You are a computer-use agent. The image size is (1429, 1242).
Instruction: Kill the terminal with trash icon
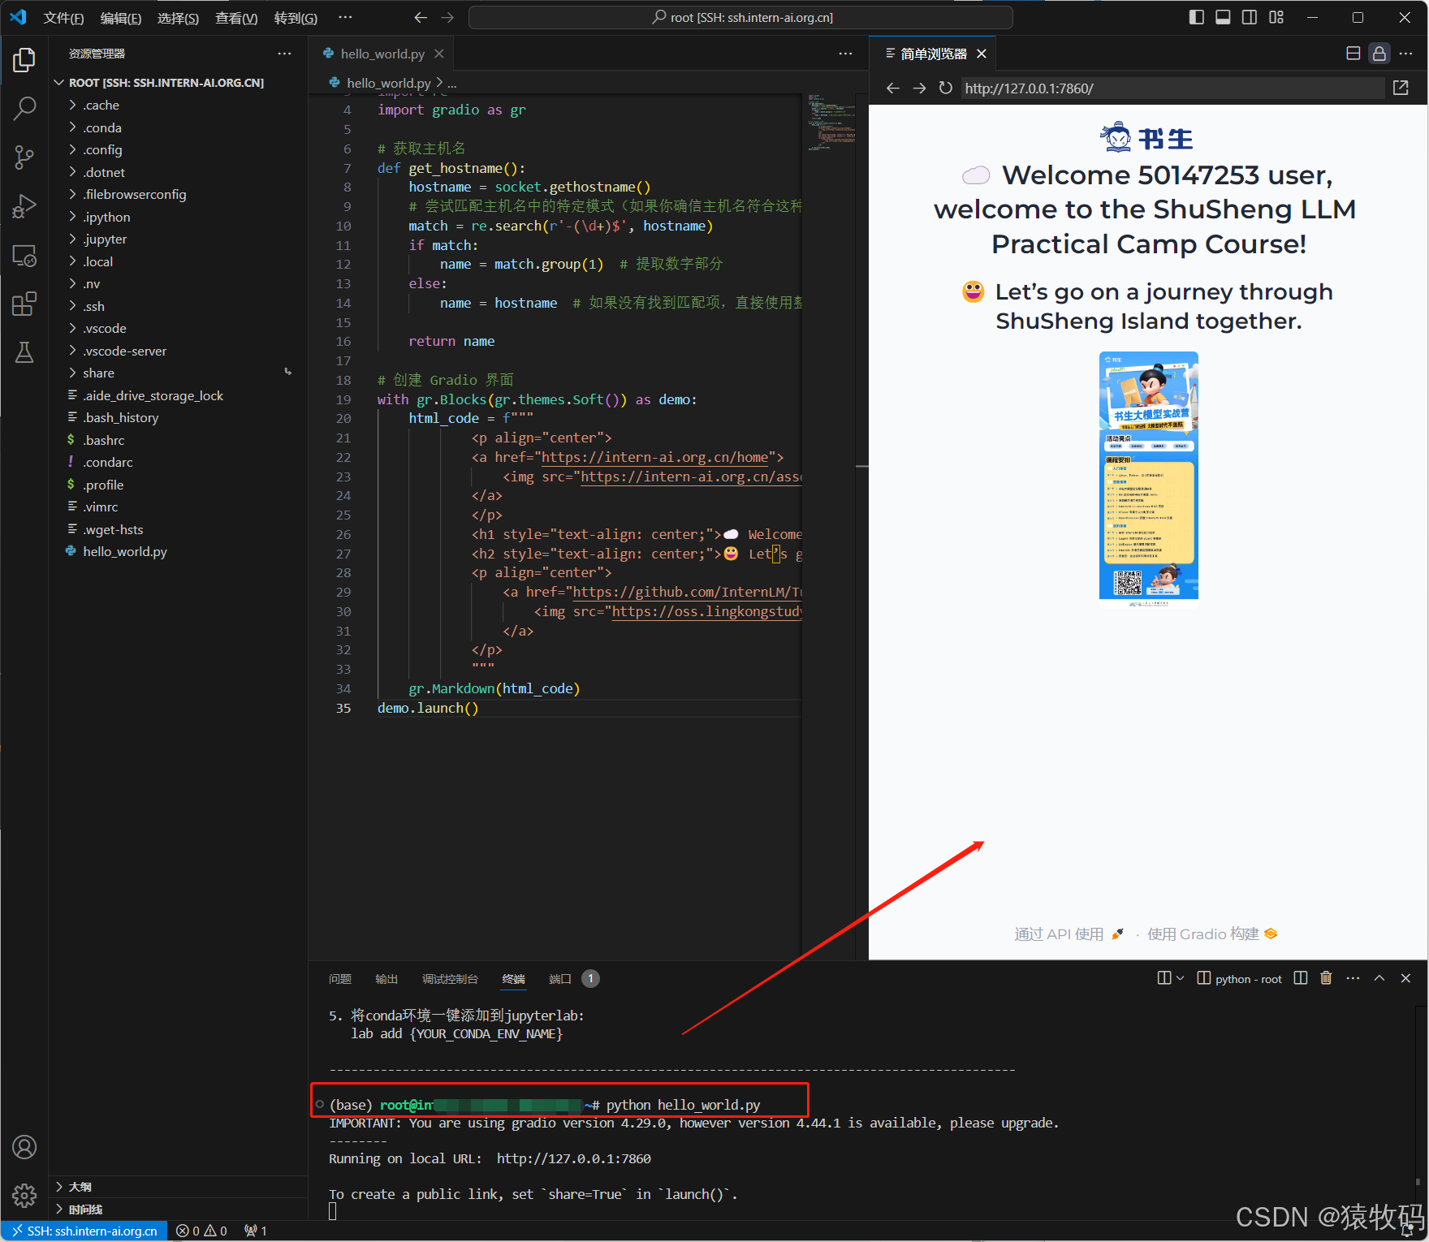(x=1326, y=978)
